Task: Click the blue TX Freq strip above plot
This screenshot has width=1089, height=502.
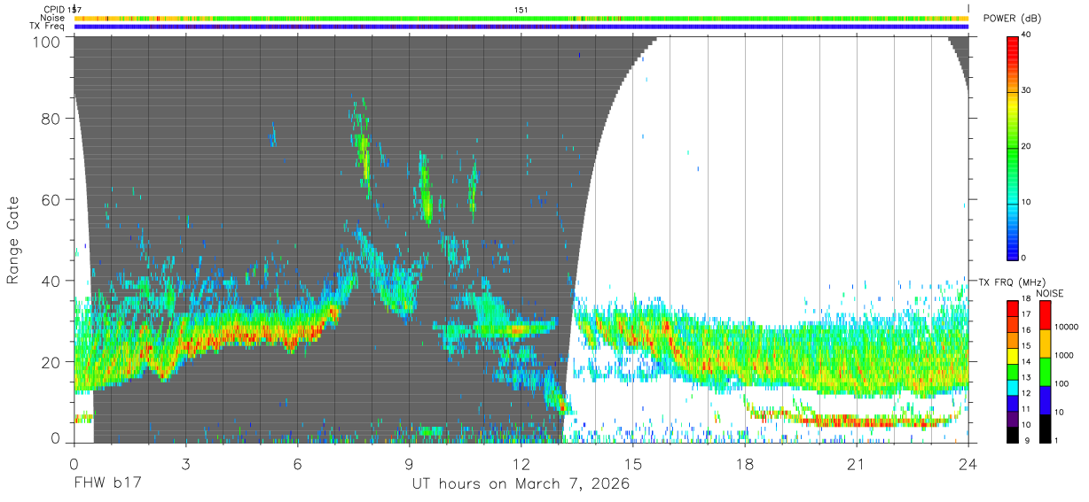Action: (x=521, y=27)
